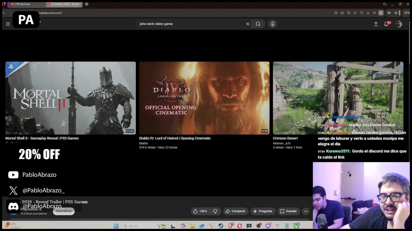Image resolution: width=412 pixels, height=231 pixels.
Task: Open the YouTube upload/create arrow icon
Action: click(376, 24)
